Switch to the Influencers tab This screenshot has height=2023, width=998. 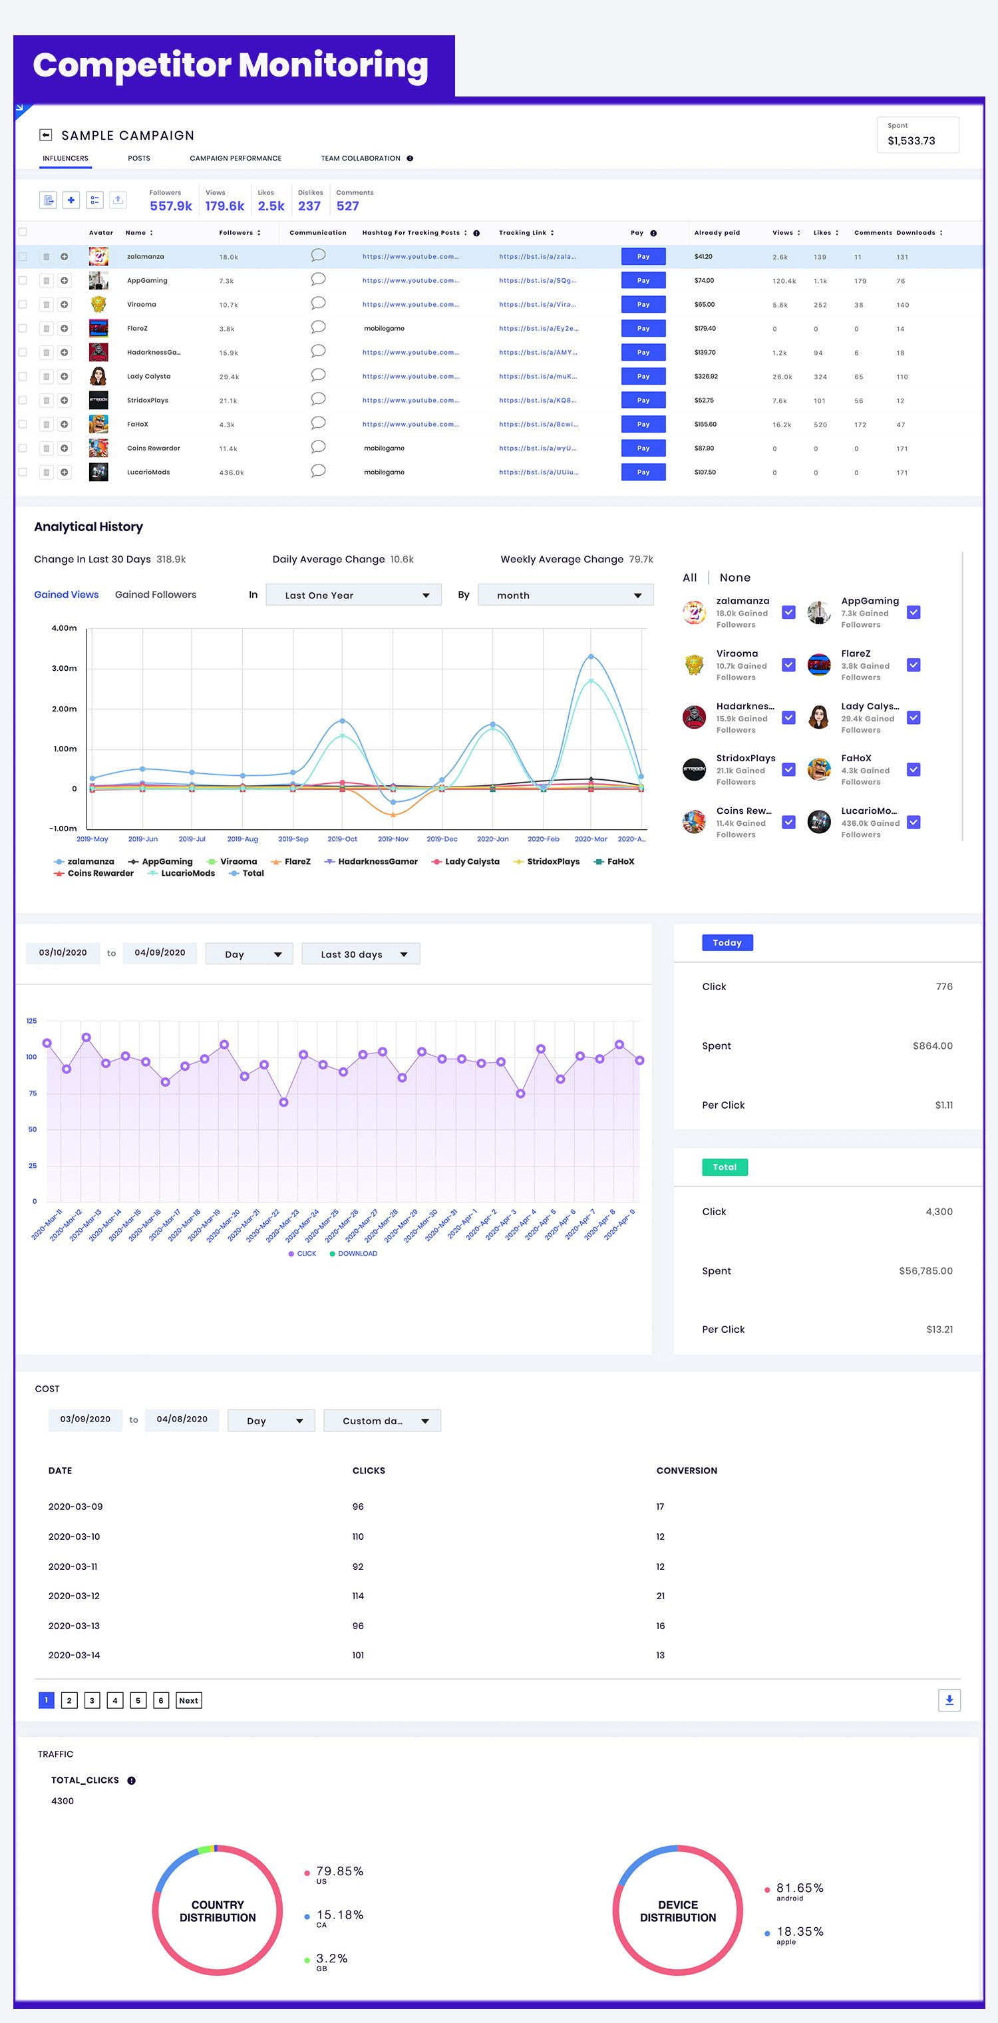65,158
